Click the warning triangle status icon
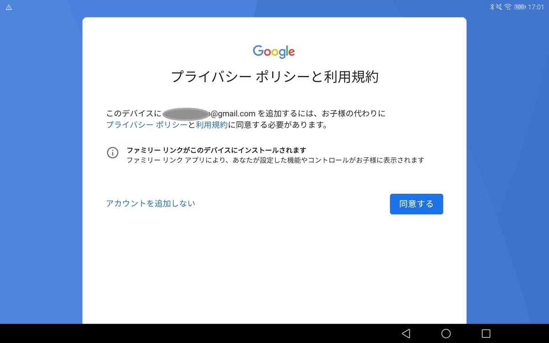Screen dimensions: 549x343 pos(9,7)
